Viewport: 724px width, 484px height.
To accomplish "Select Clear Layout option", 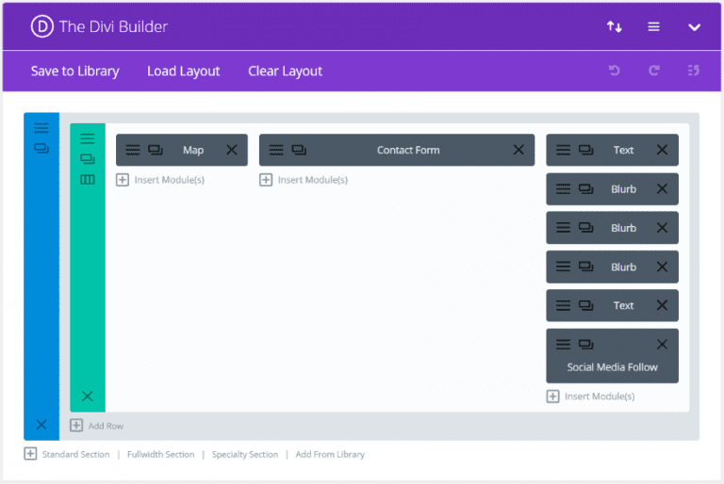I will [x=285, y=72].
